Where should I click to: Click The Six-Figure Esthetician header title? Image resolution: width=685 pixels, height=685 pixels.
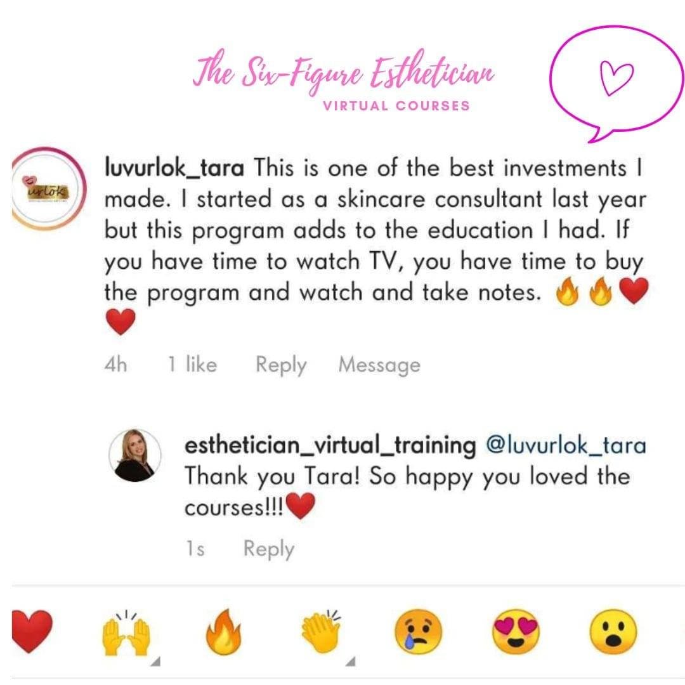click(x=343, y=72)
